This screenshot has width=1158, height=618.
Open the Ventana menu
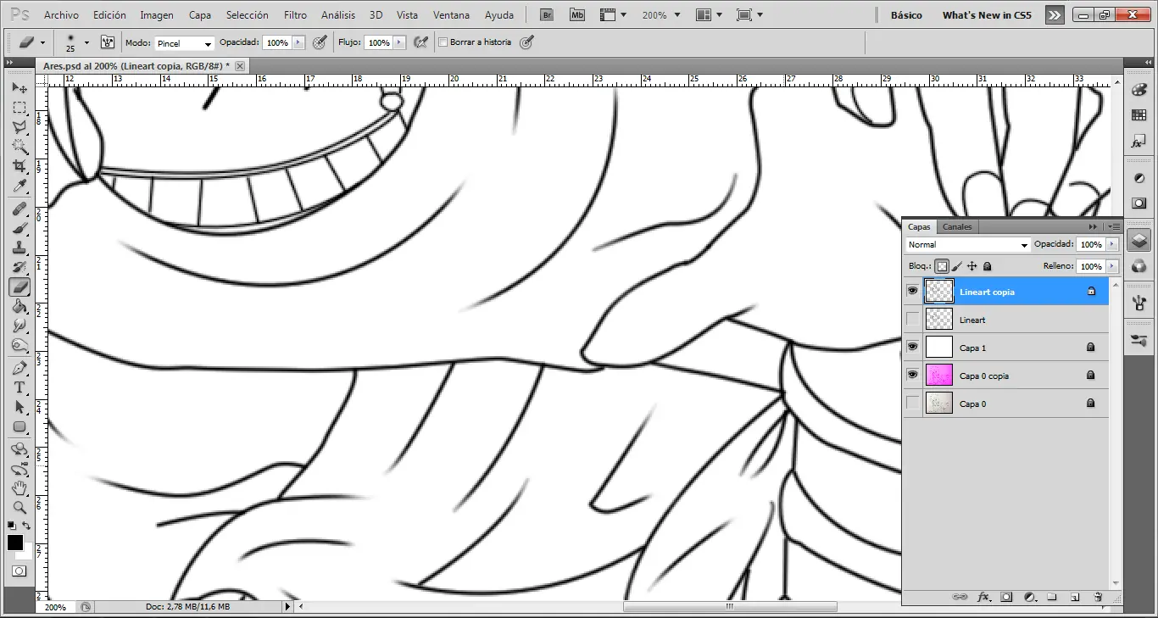click(452, 15)
